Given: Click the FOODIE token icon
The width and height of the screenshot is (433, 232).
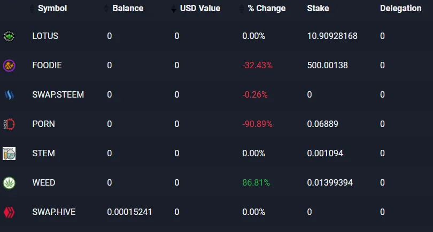Looking at the screenshot, I should click(9, 66).
